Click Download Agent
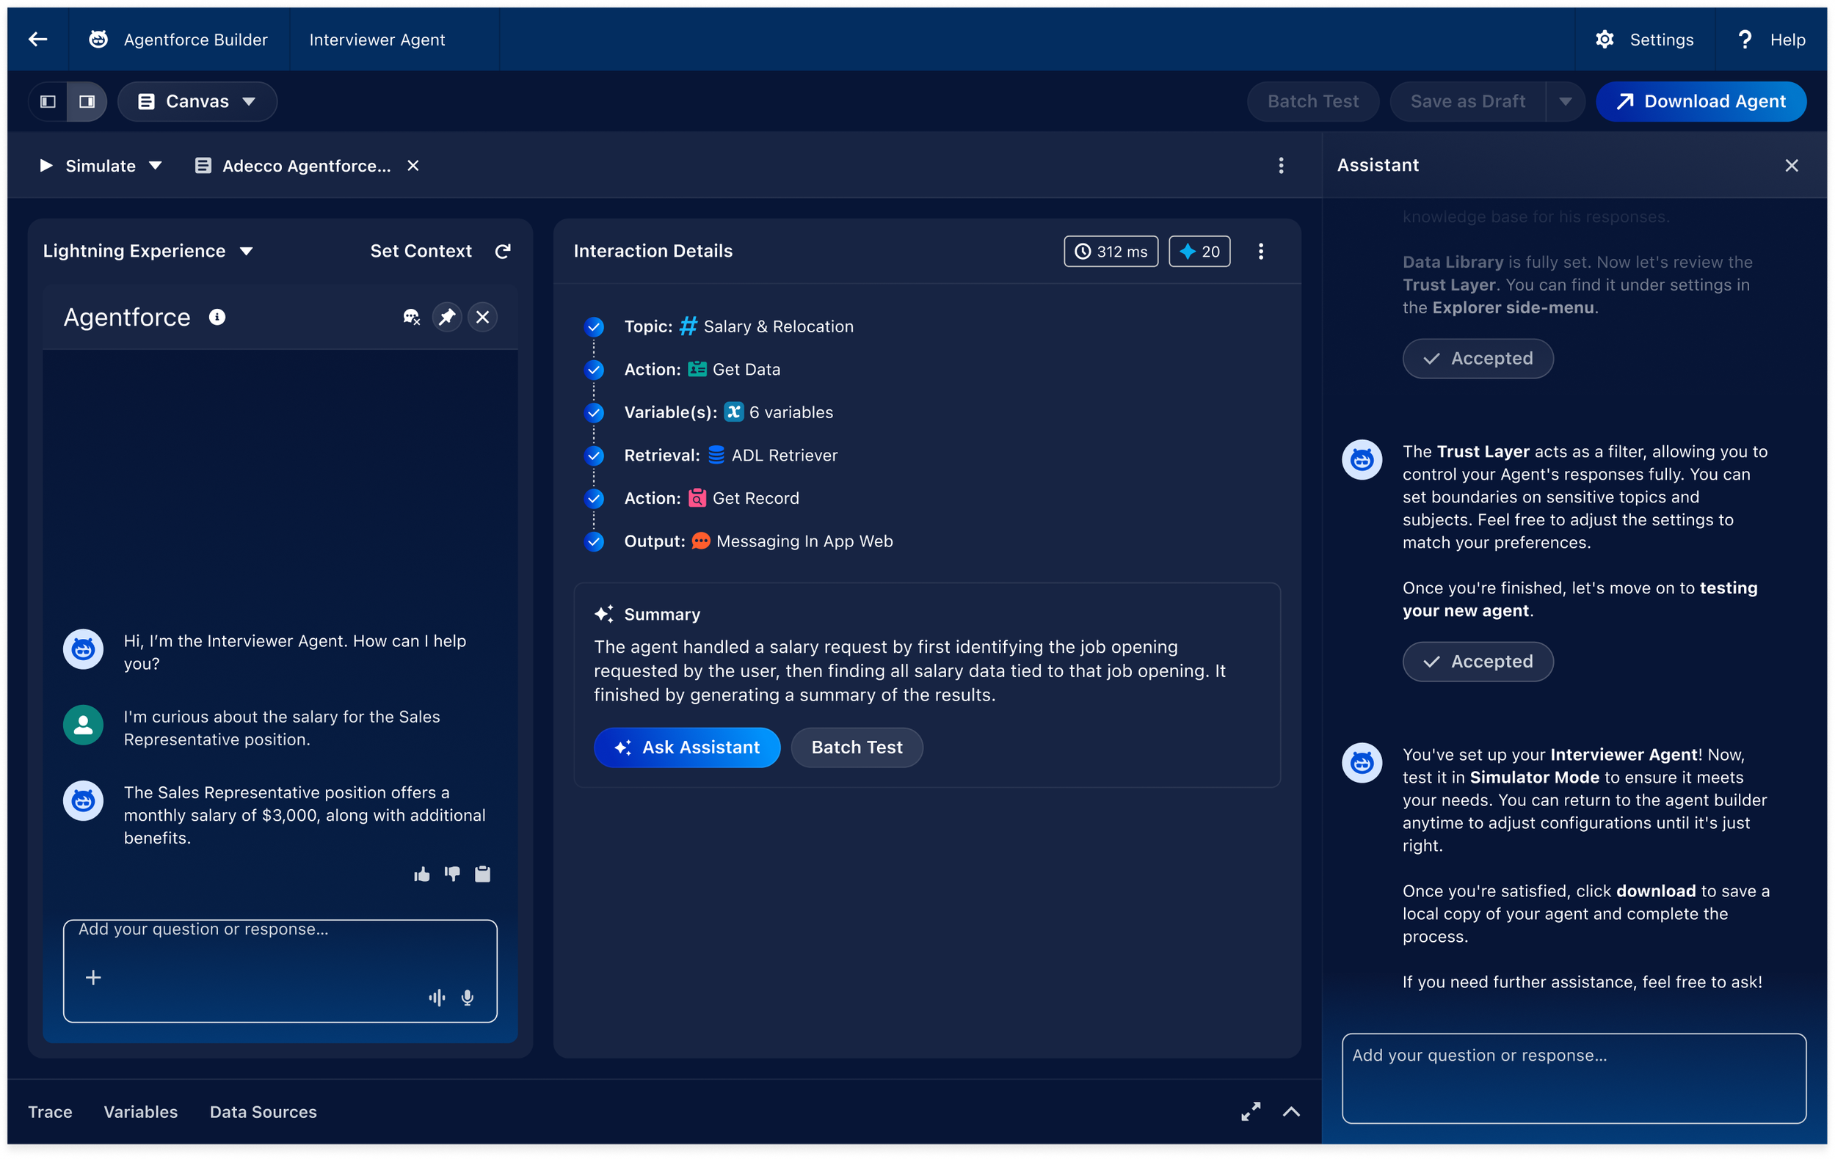Viewport: 1835px width, 1159px height. (1700, 101)
